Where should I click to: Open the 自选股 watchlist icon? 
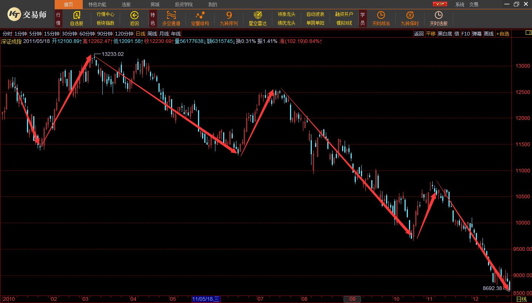(76, 15)
